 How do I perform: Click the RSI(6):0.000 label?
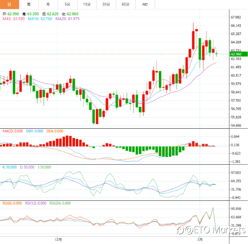click(12, 203)
